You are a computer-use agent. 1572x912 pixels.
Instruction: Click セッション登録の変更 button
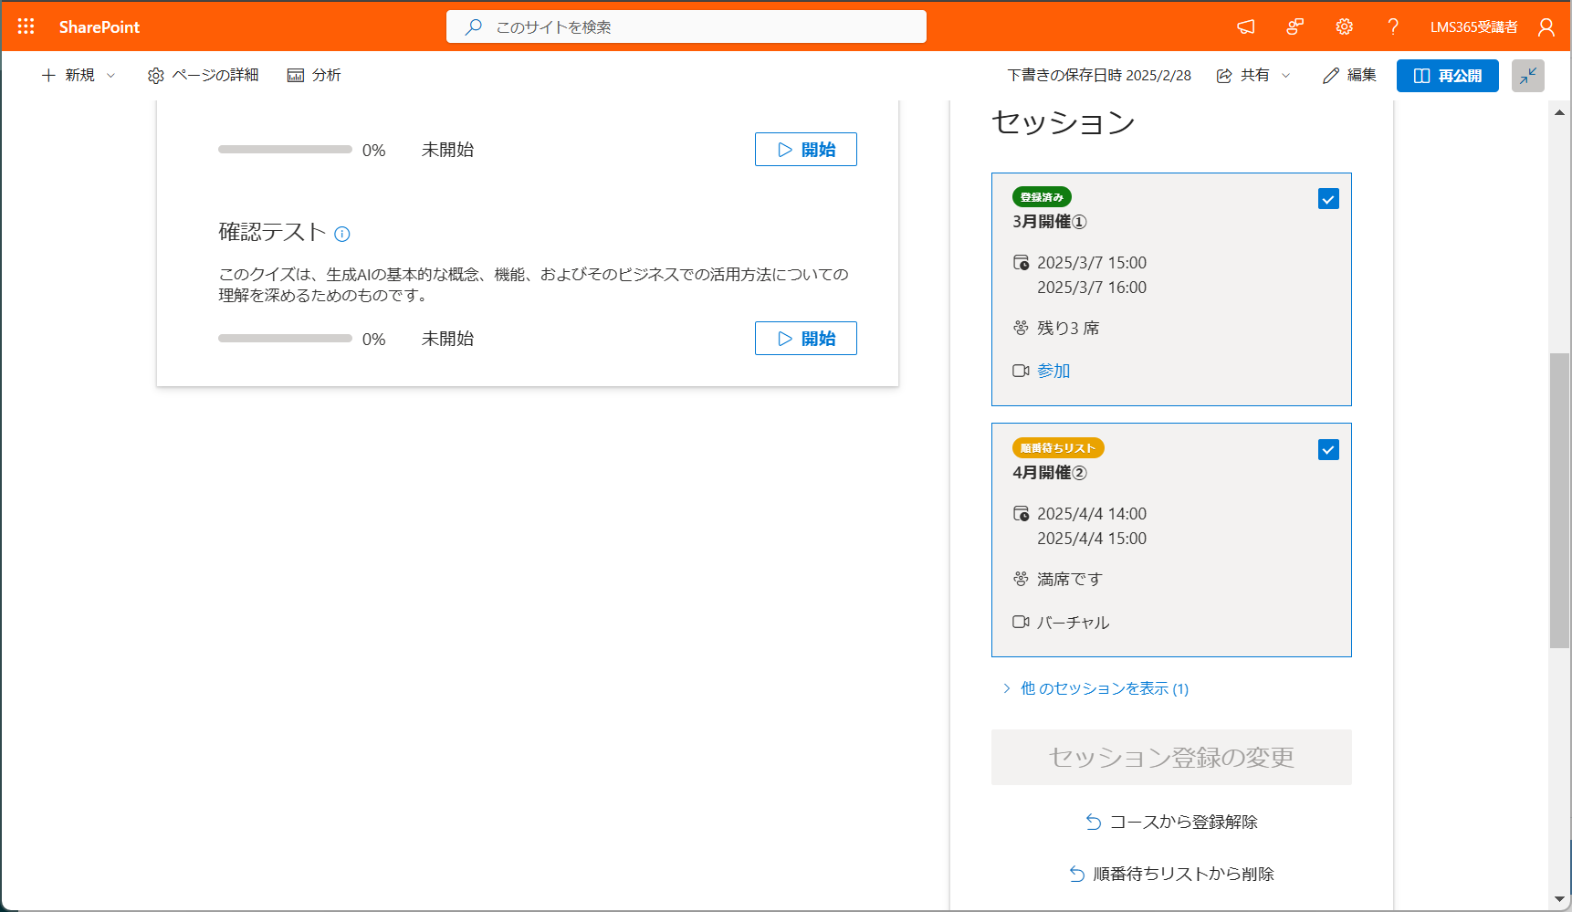point(1171,757)
